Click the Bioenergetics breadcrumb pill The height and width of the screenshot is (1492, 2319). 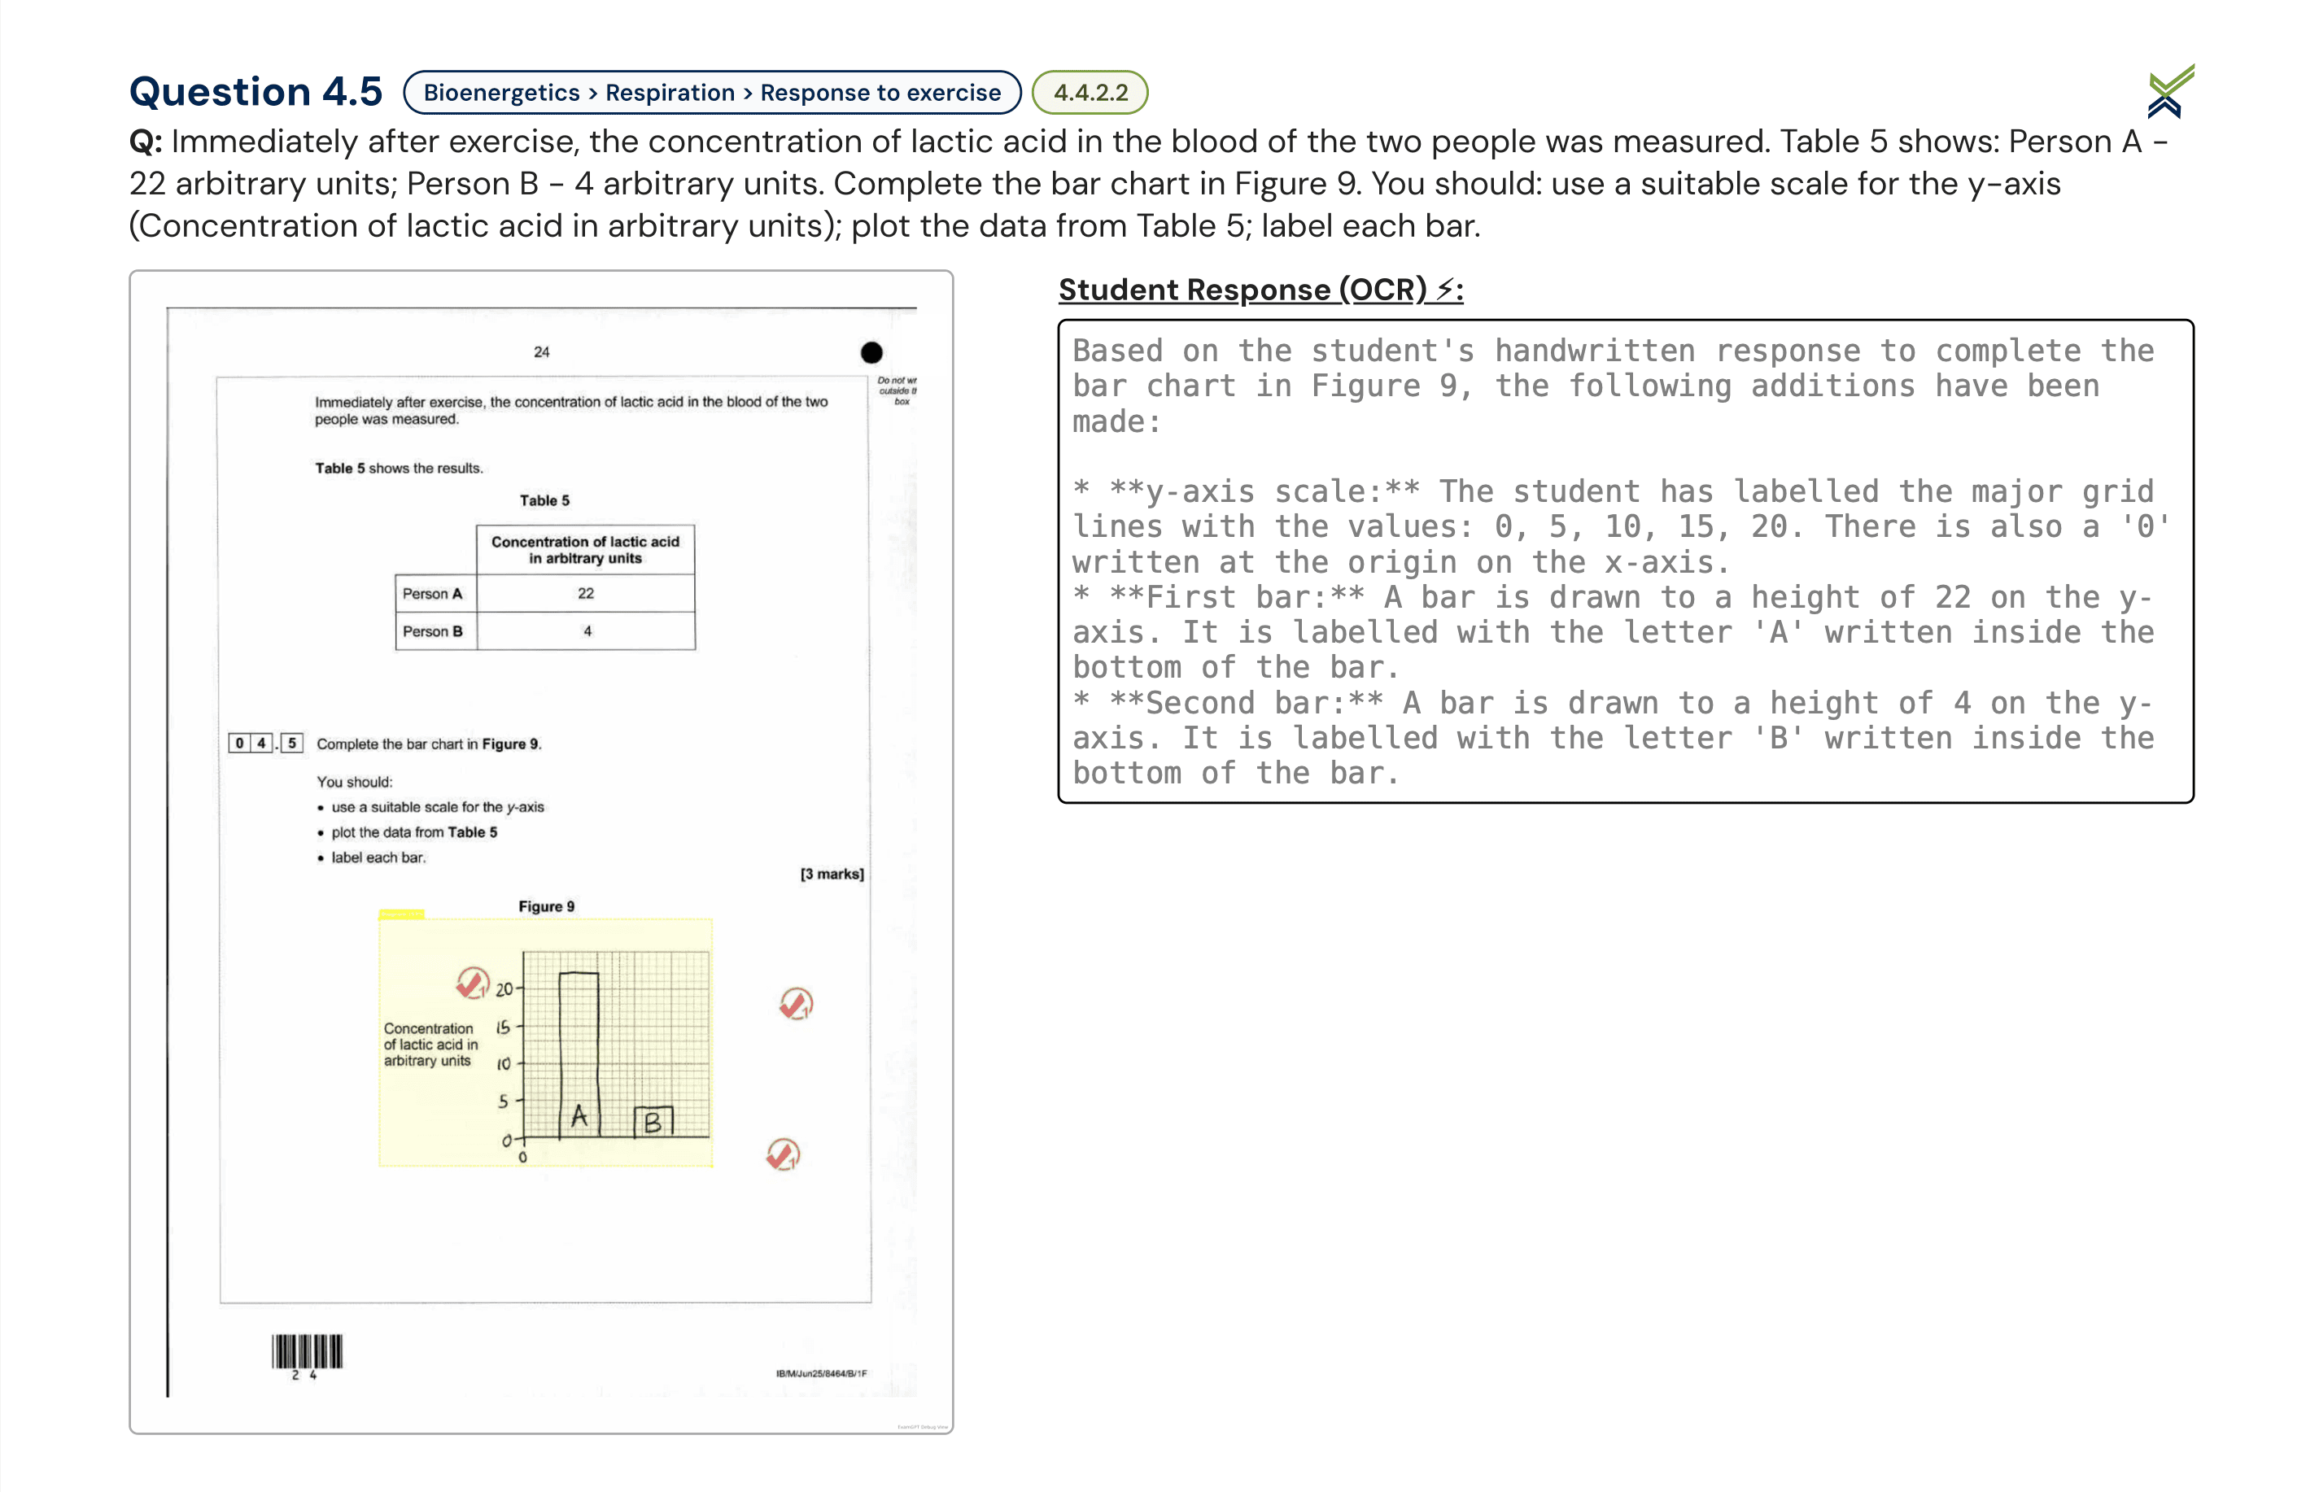point(711,92)
